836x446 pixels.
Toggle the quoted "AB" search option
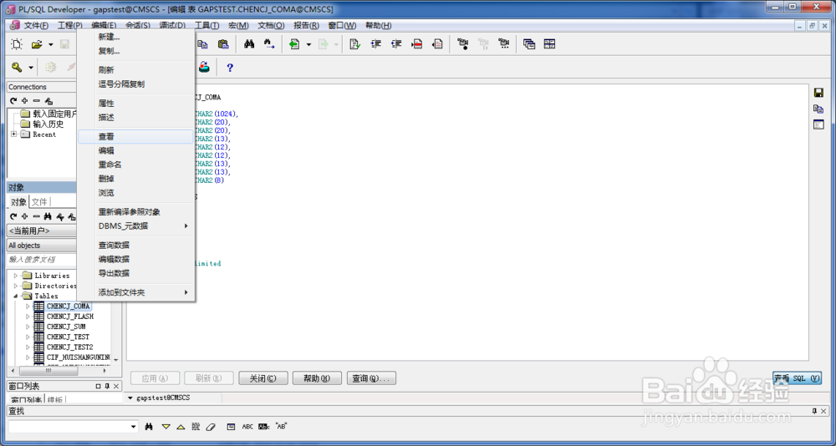tap(281, 427)
